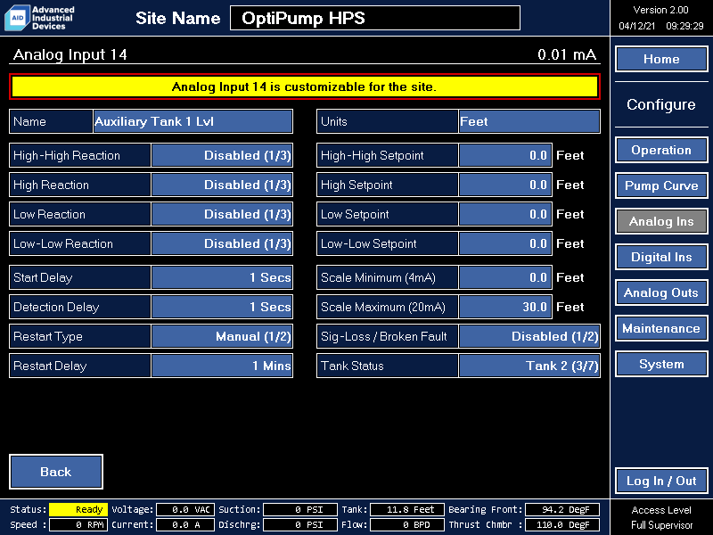This screenshot has width=713, height=535.
Task: Click the Dischrg 0 PSI readout
Action: pyautogui.click(x=300, y=524)
